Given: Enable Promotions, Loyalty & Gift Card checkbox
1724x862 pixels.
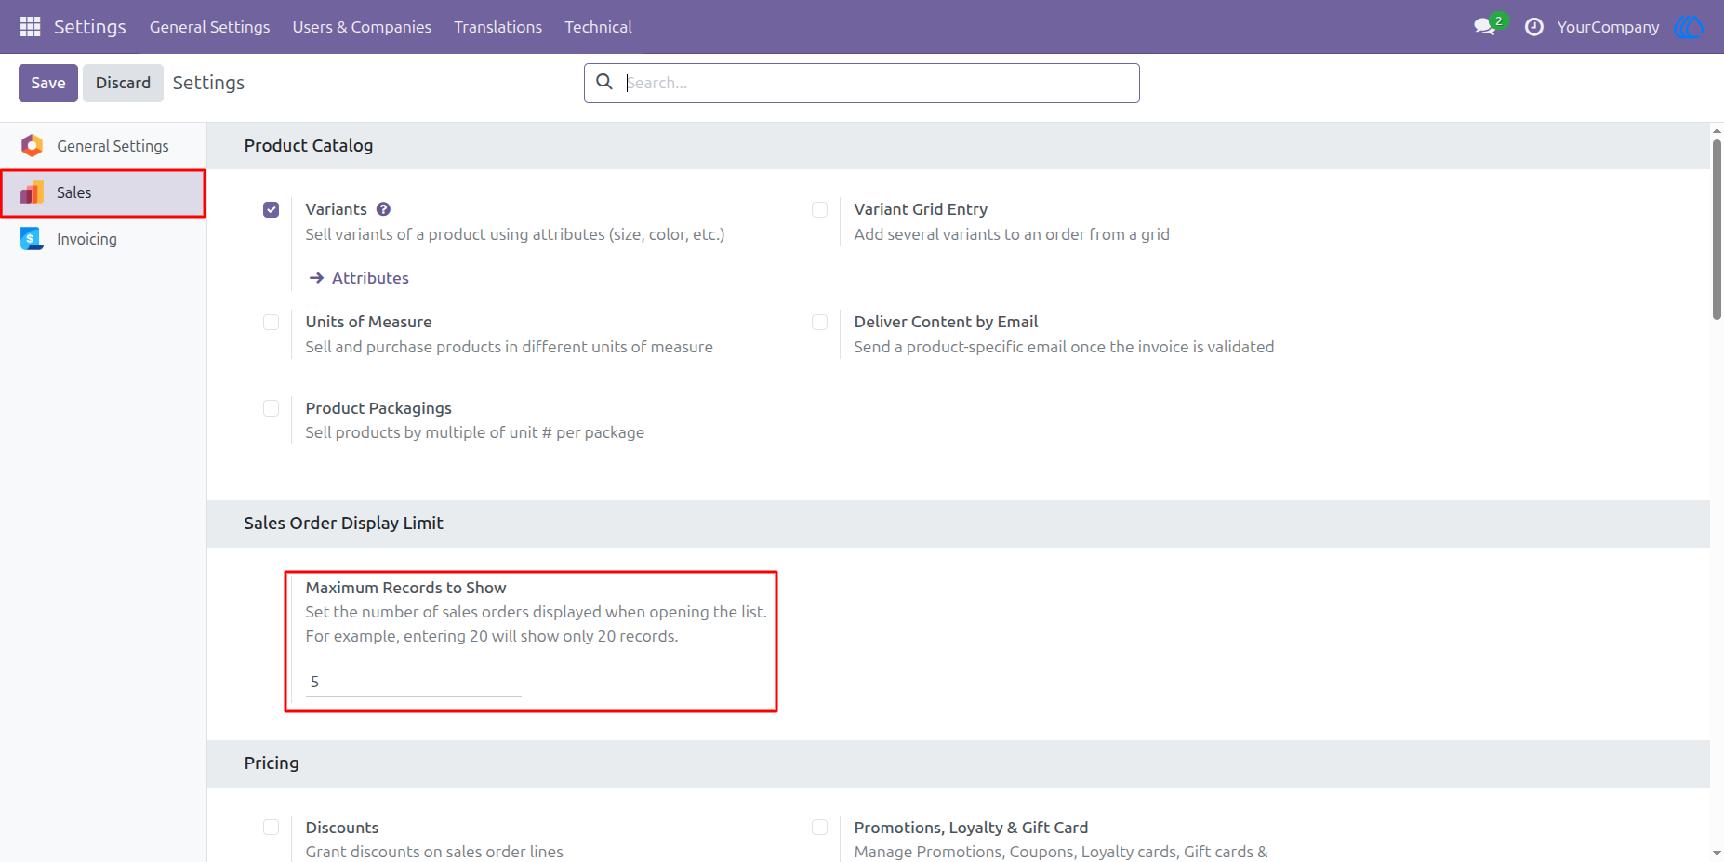Looking at the screenshot, I should pyautogui.click(x=819, y=828).
